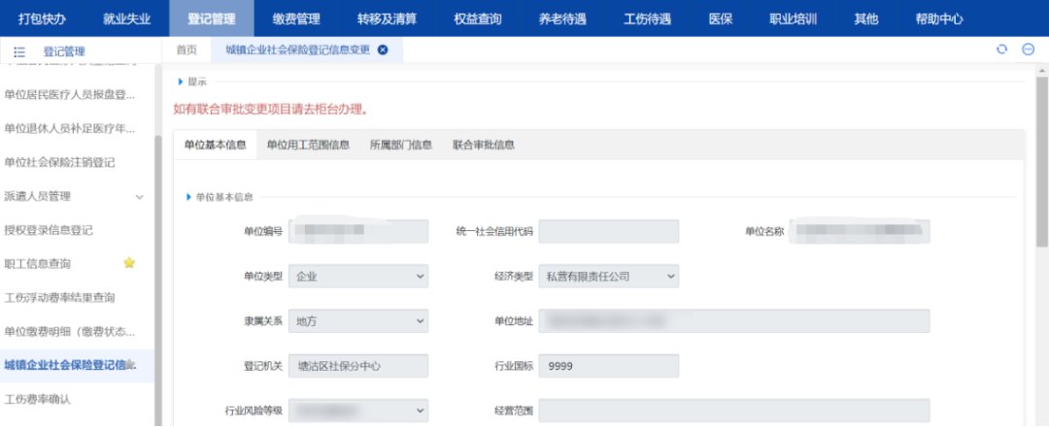Image resolution: width=1049 pixels, height=427 pixels.
Task: Open the 单位类型 dropdown
Action: pos(358,277)
